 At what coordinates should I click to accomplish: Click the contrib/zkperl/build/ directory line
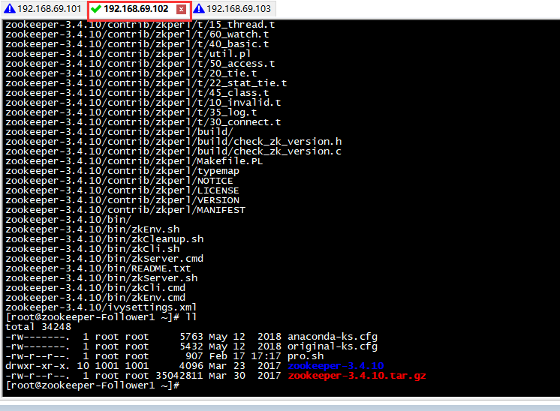point(119,132)
